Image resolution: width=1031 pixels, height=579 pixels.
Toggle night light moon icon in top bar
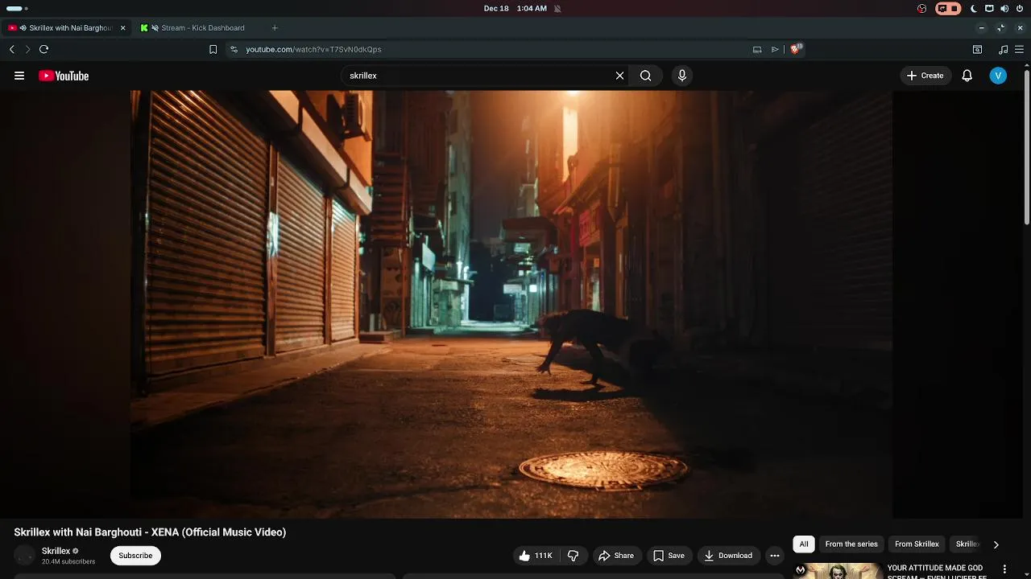pos(973,9)
